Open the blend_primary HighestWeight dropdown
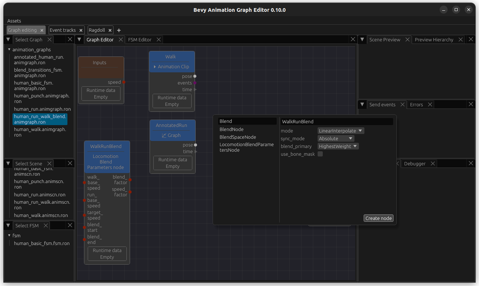The height and width of the screenshot is (286, 479). [338, 146]
